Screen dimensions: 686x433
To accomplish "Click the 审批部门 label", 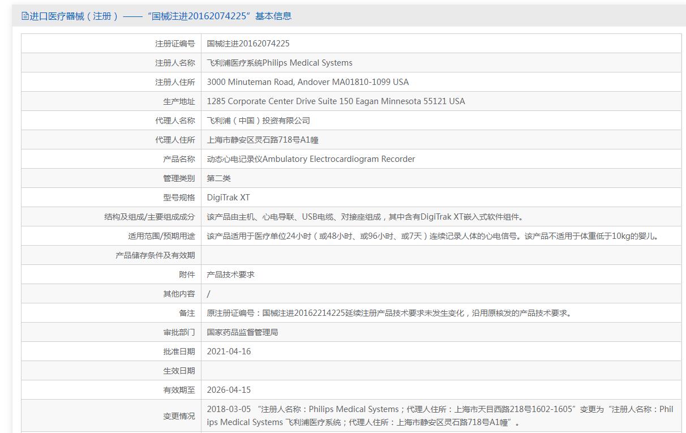I will tap(179, 332).
